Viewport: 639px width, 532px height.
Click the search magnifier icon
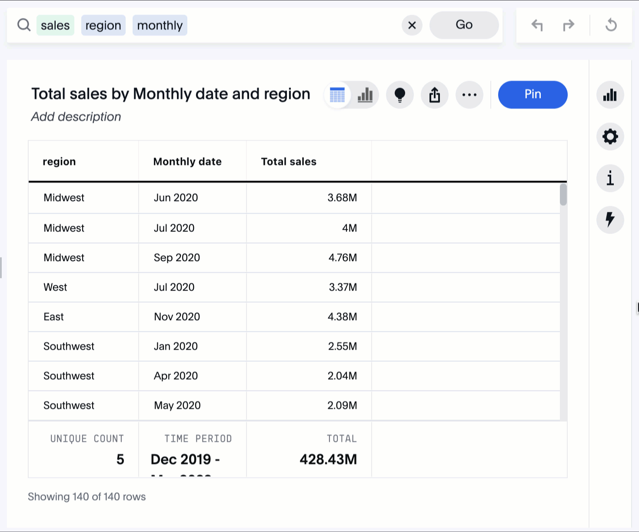click(24, 25)
